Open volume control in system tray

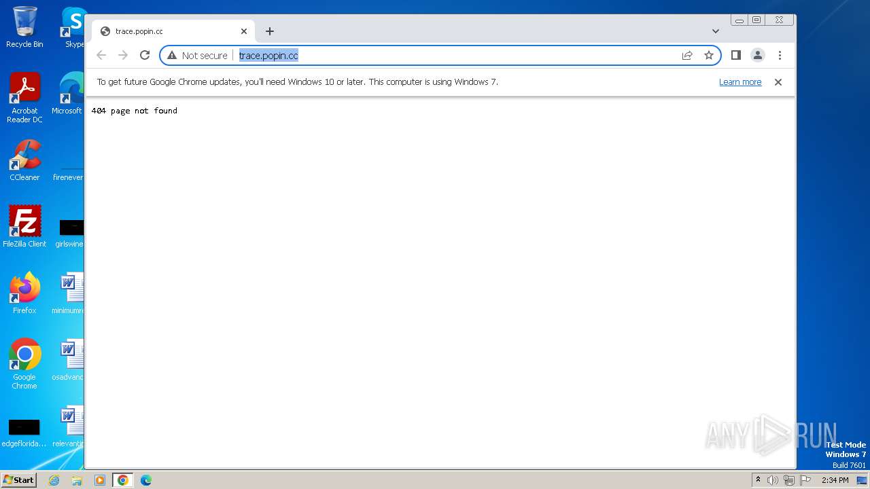(x=773, y=480)
